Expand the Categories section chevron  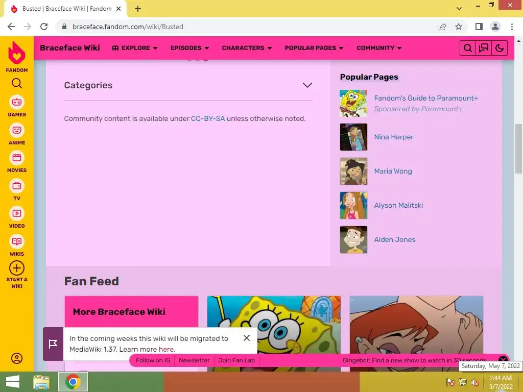(307, 85)
